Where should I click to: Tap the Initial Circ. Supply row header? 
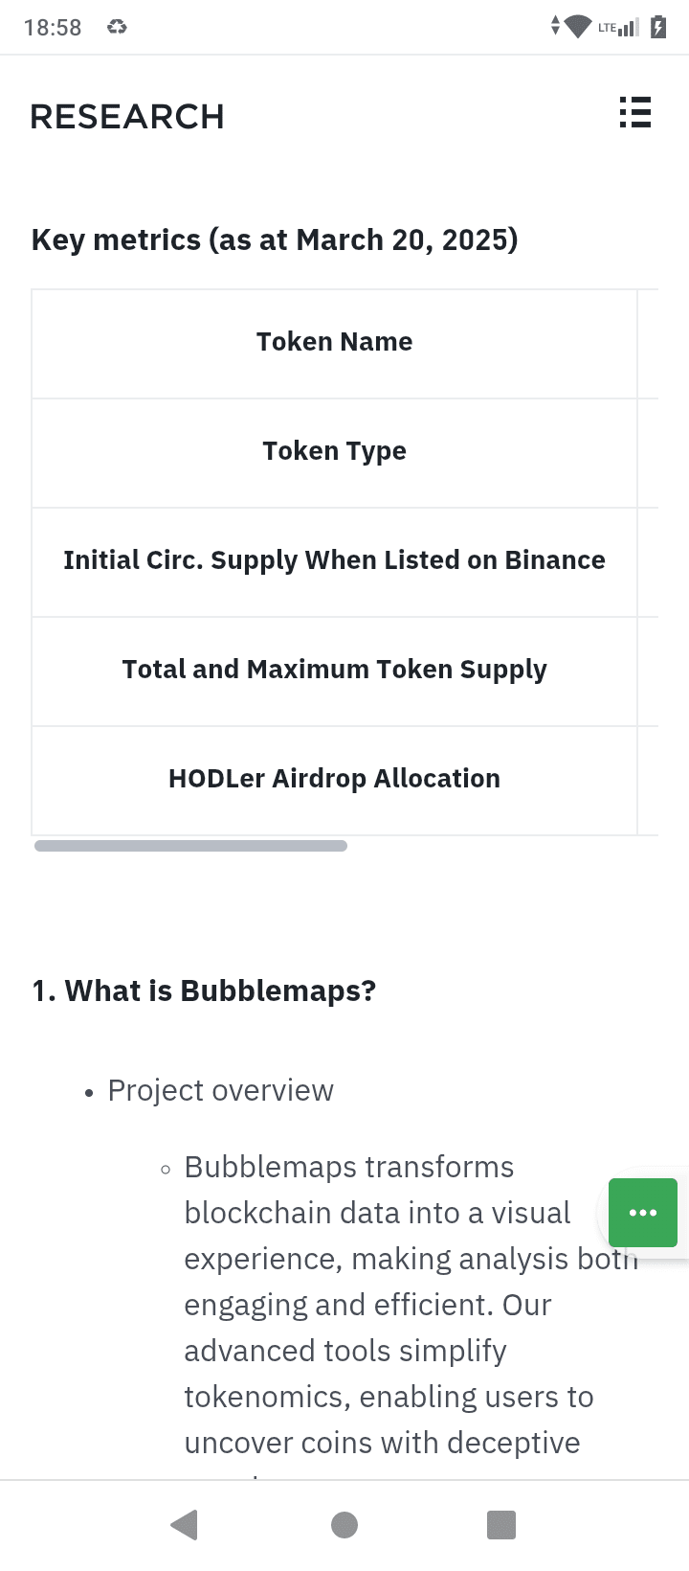click(334, 560)
